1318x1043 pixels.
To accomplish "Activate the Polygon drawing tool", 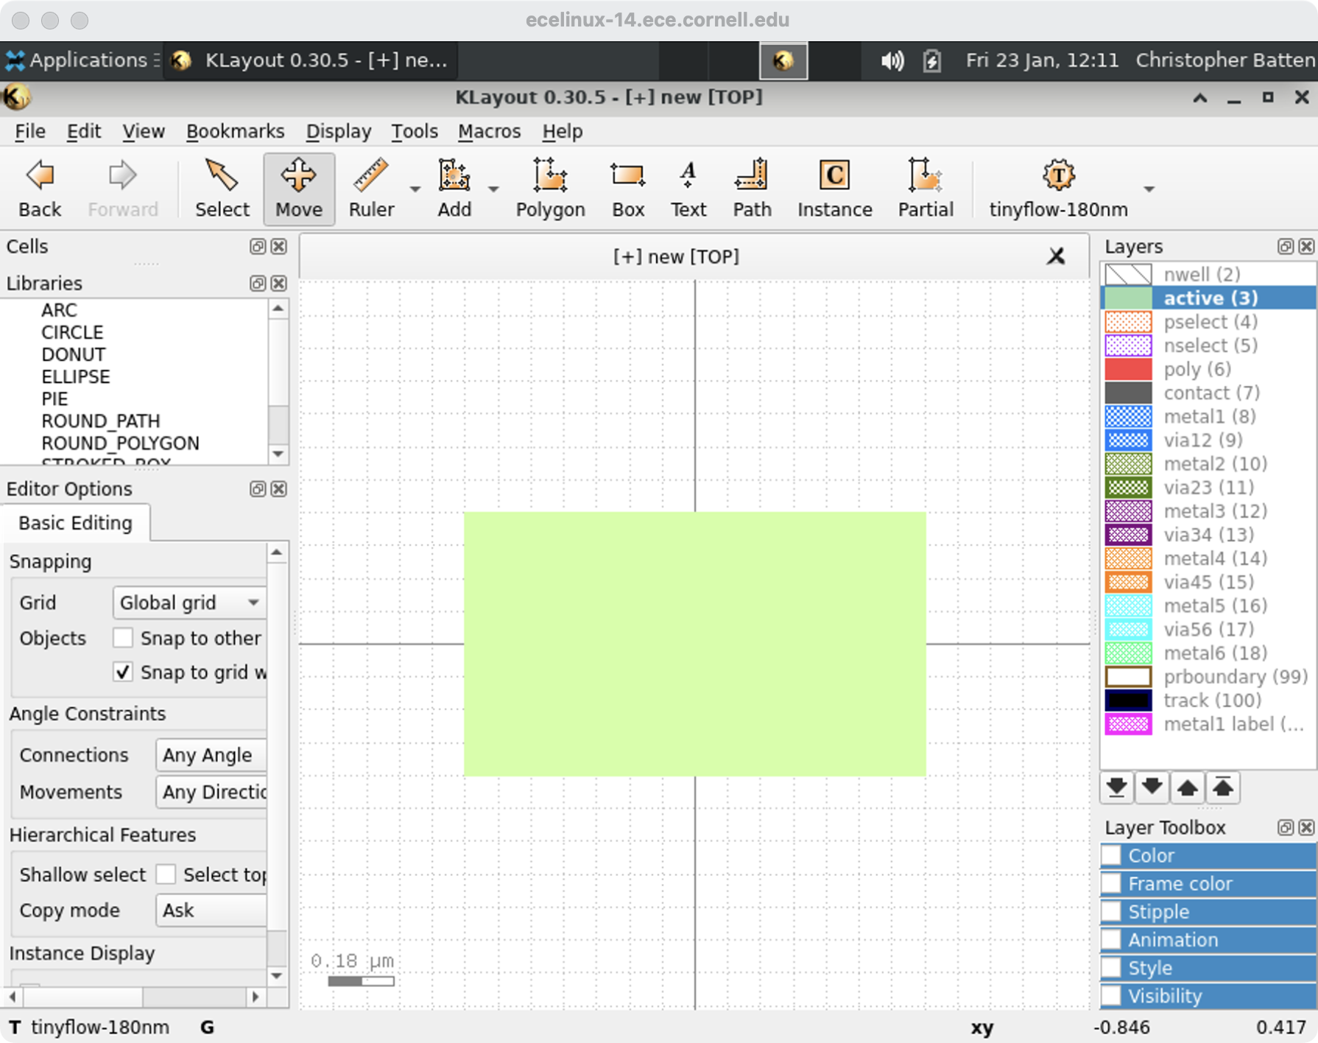I will tap(549, 189).
